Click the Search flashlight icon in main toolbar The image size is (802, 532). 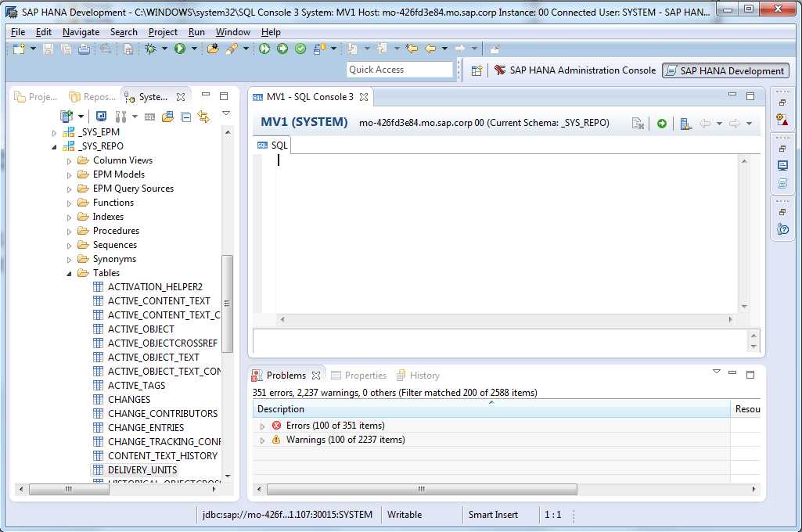tap(232, 49)
